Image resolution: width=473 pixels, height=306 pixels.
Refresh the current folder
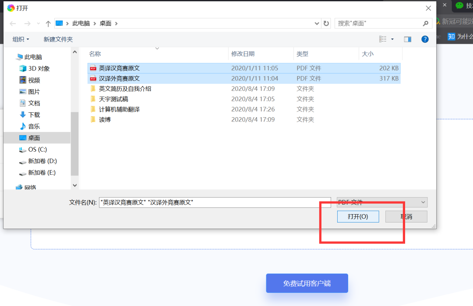tap(326, 23)
